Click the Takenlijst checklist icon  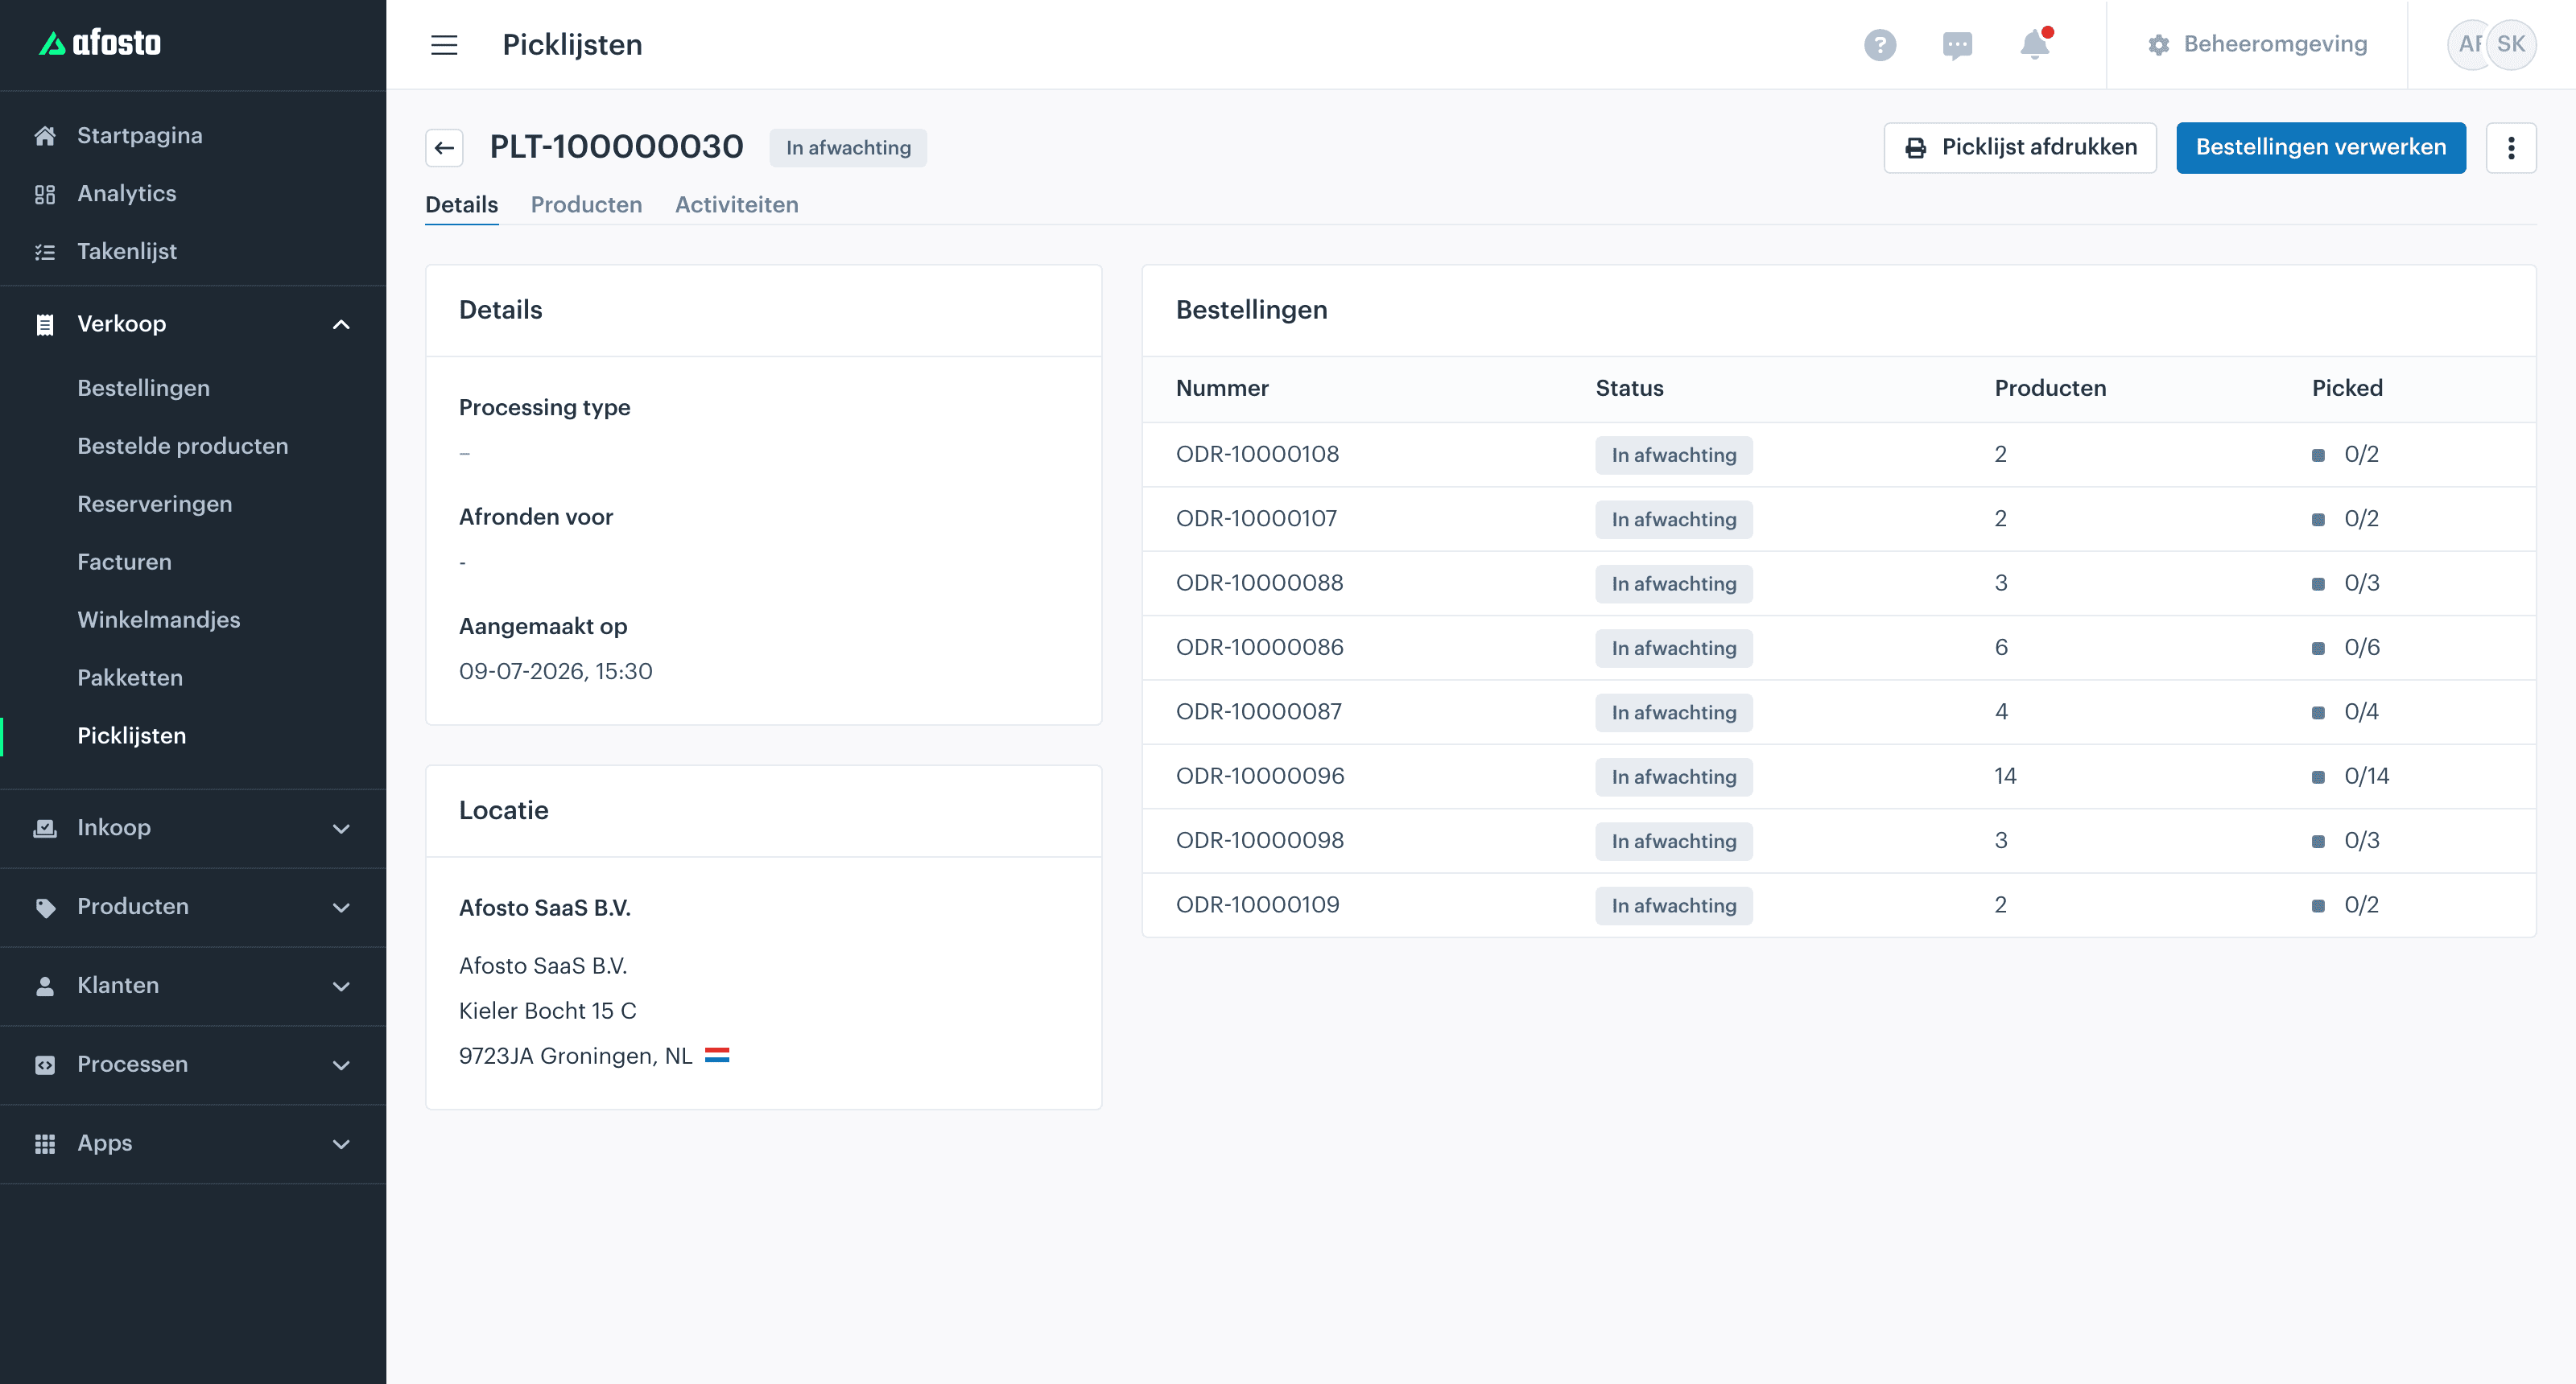pos(45,252)
